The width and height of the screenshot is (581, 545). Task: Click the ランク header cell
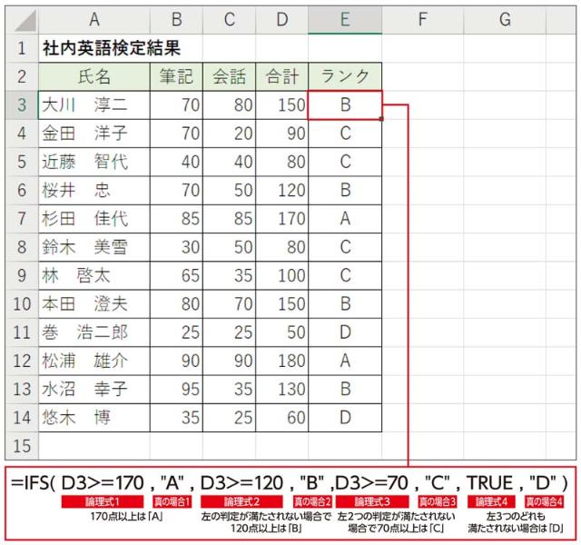345,76
